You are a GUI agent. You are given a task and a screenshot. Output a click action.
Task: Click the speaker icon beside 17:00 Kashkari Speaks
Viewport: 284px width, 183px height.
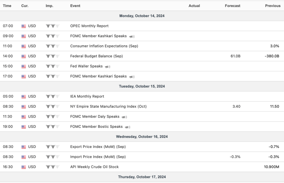coord(132,77)
